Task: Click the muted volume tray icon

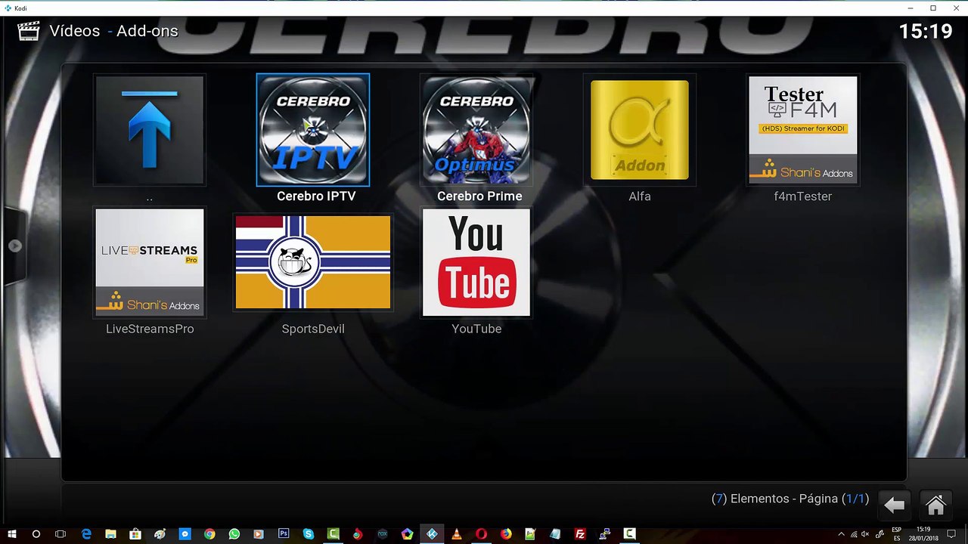Action: pos(866,534)
